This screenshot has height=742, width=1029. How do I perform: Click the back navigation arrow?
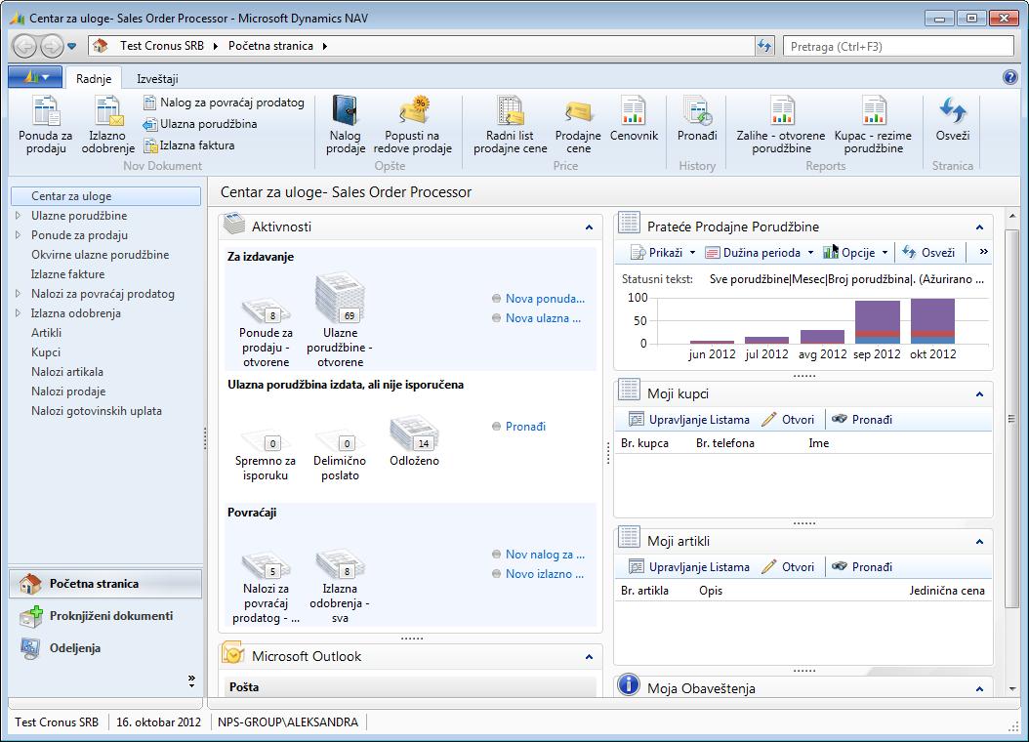click(x=25, y=46)
